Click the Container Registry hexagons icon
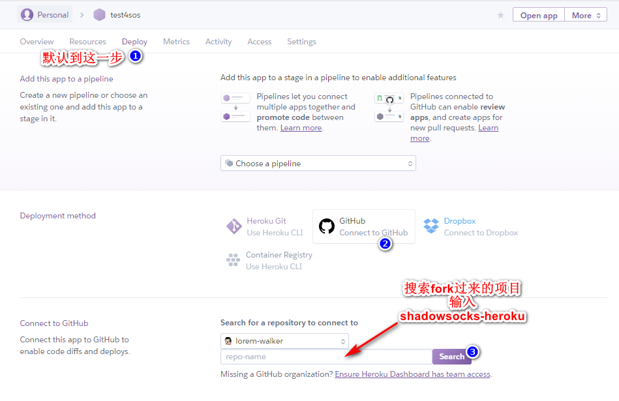This screenshot has width=619, height=401. click(233, 260)
